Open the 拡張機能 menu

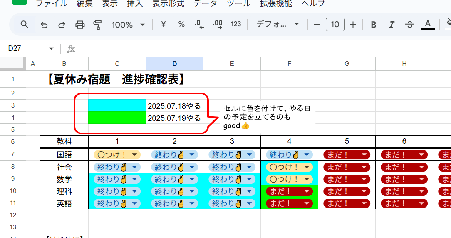click(276, 3)
